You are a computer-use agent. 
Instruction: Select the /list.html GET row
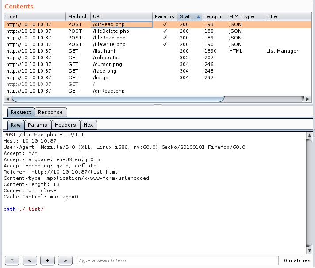coord(104,51)
